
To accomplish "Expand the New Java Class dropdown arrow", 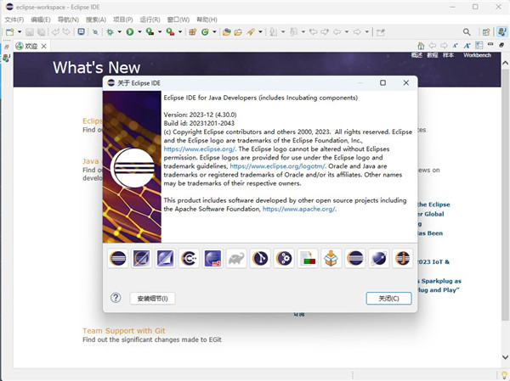I will point(214,32).
